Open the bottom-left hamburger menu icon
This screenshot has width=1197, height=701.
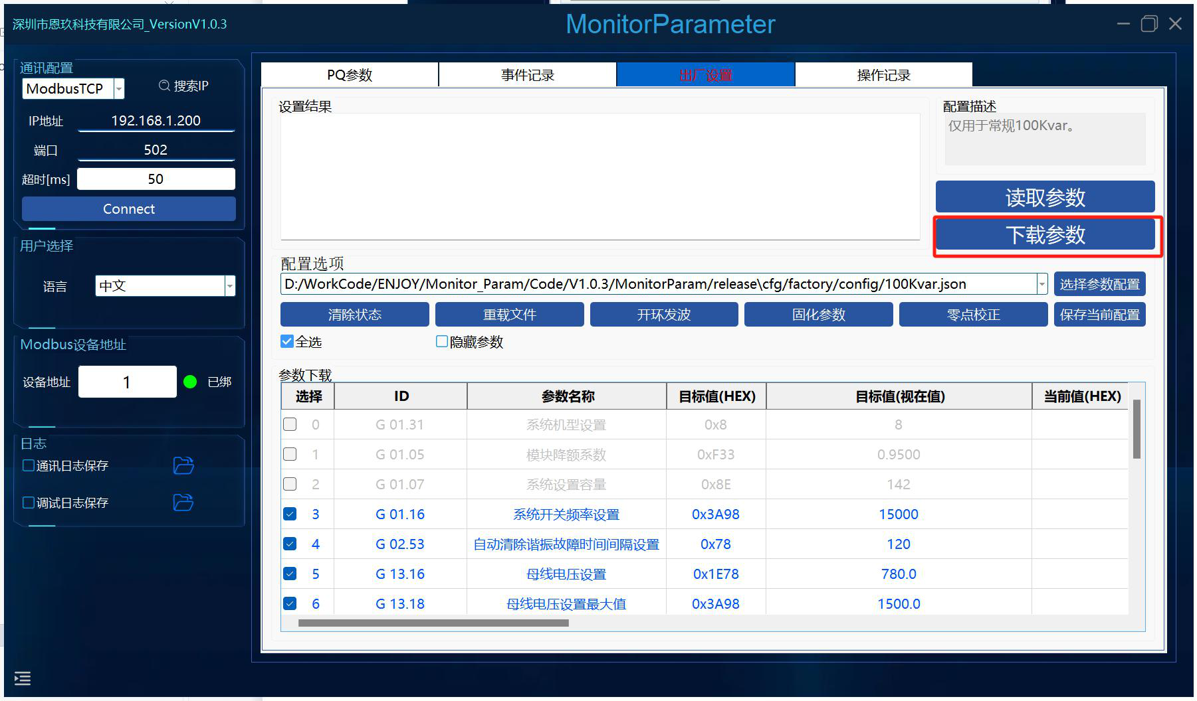(23, 678)
